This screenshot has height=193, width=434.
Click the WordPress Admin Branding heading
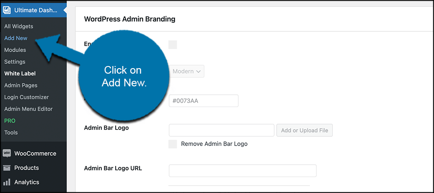point(130,19)
